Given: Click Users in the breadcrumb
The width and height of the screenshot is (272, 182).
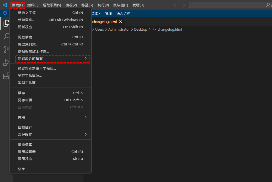Looking at the screenshot, I should pyautogui.click(x=99, y=29).
